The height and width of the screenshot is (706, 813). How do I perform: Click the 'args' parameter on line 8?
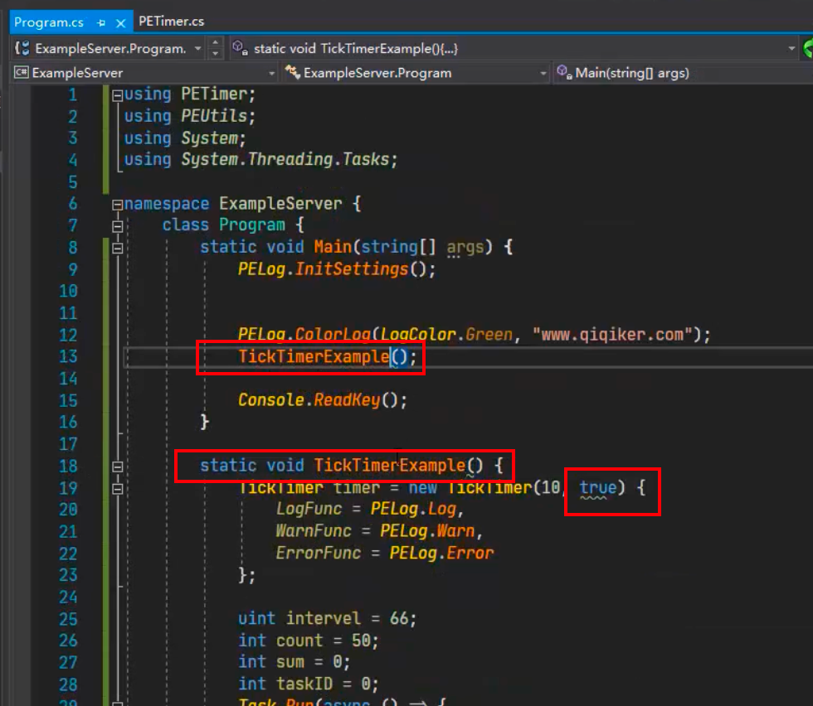click(465, 248)
